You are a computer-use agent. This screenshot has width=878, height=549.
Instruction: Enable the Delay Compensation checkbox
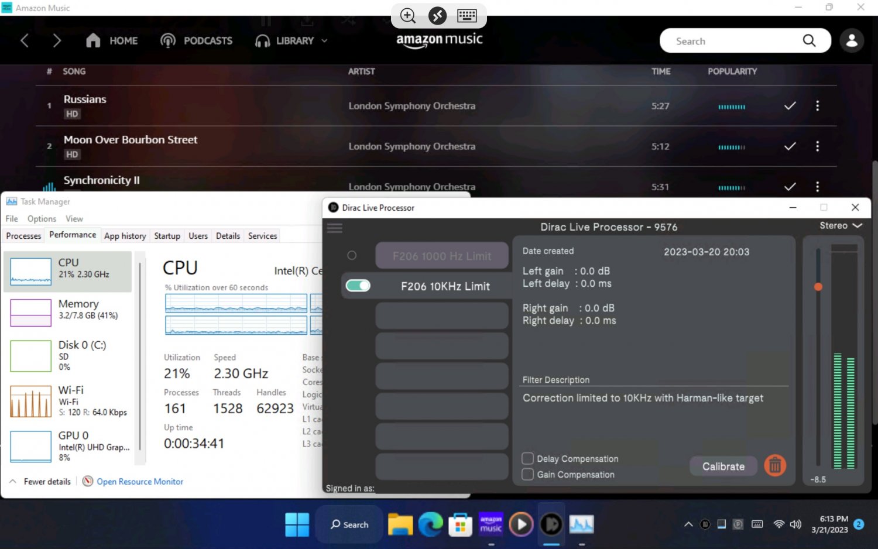pos(527,458)
